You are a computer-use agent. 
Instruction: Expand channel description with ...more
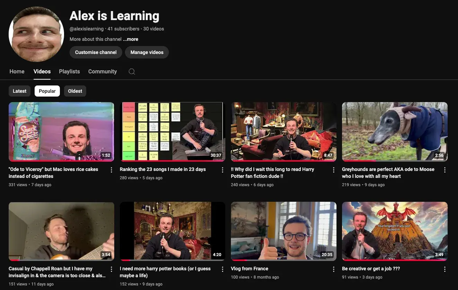tap(131, 39)
